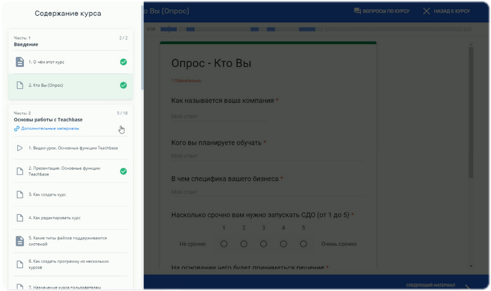Select rating 2 for SDO launch urgency

click(x=244, y=244)
